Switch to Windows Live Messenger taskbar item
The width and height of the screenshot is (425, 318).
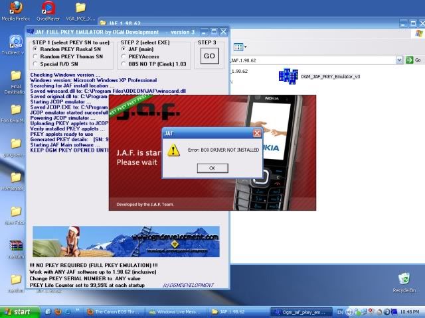point(175,312)
